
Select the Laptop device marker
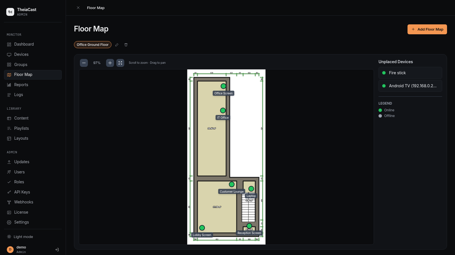251,189
